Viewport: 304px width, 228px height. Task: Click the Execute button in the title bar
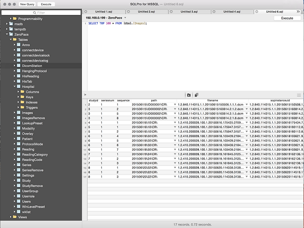coord(46,4)
